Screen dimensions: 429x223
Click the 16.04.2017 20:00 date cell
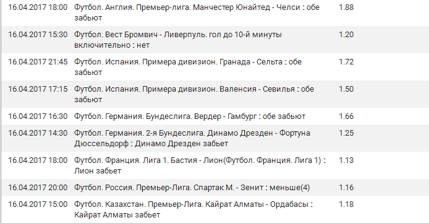(x=38, y=188)
